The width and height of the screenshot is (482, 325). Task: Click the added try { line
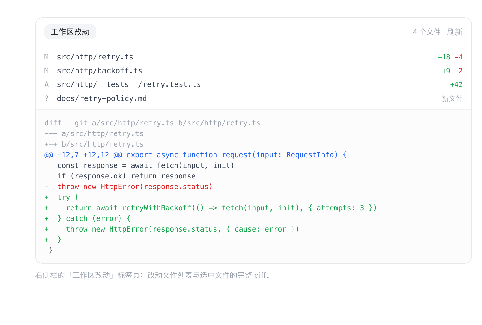pyautogui.click(x=61, y=197)
